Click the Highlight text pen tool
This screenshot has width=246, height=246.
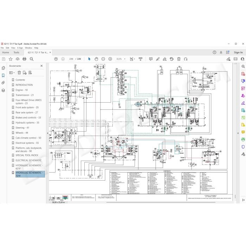point(158,59)
